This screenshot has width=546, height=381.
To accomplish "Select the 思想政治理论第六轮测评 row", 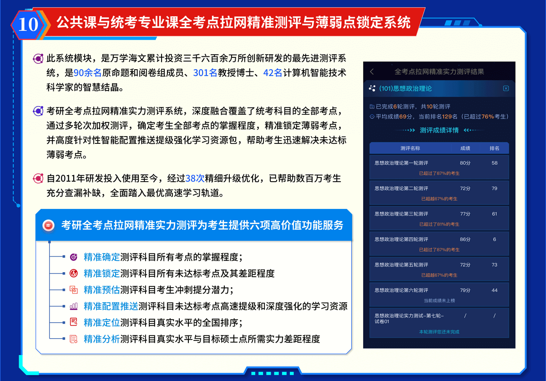I will (x=439, y=295).
